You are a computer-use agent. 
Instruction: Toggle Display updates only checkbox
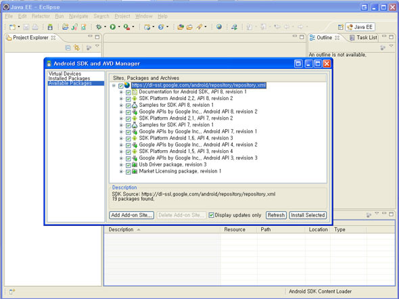point(211,215)
